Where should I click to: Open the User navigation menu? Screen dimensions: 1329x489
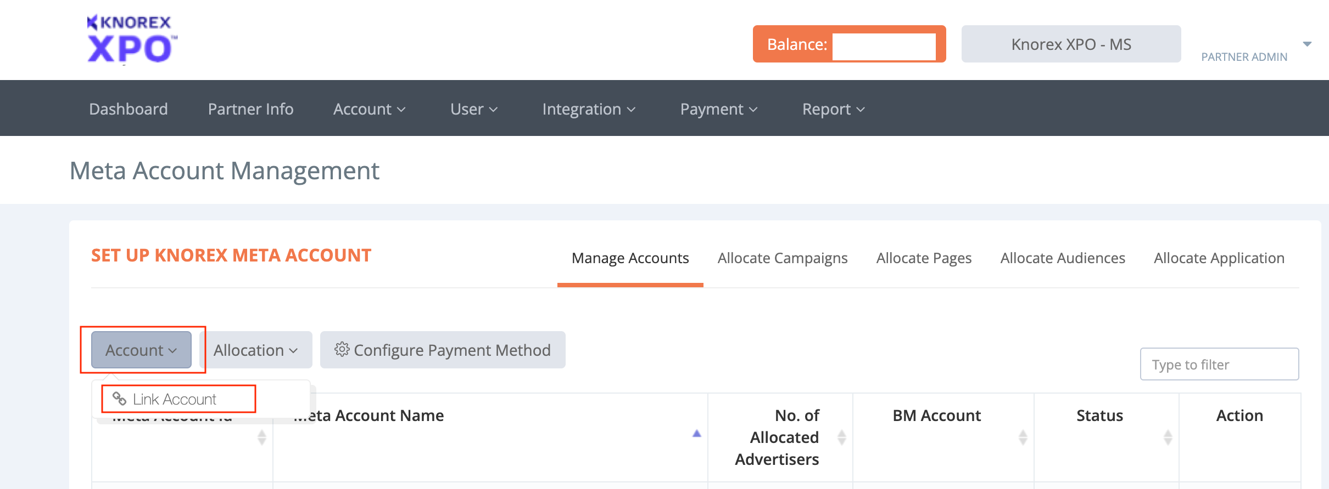pyautogui.click(x=473, y=109)
